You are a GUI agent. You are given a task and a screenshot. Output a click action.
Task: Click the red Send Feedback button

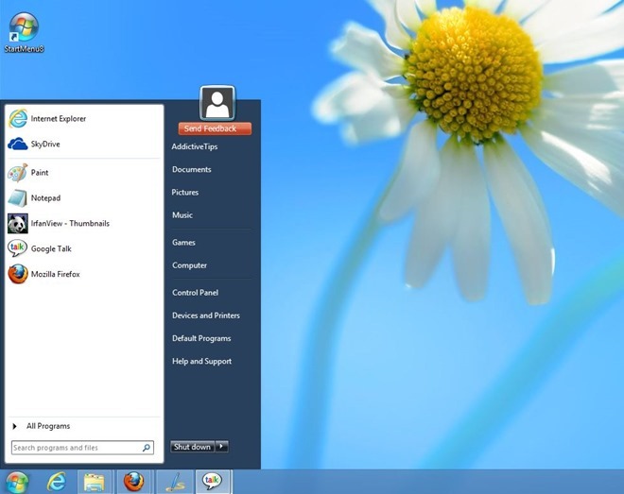coord(215,128)
